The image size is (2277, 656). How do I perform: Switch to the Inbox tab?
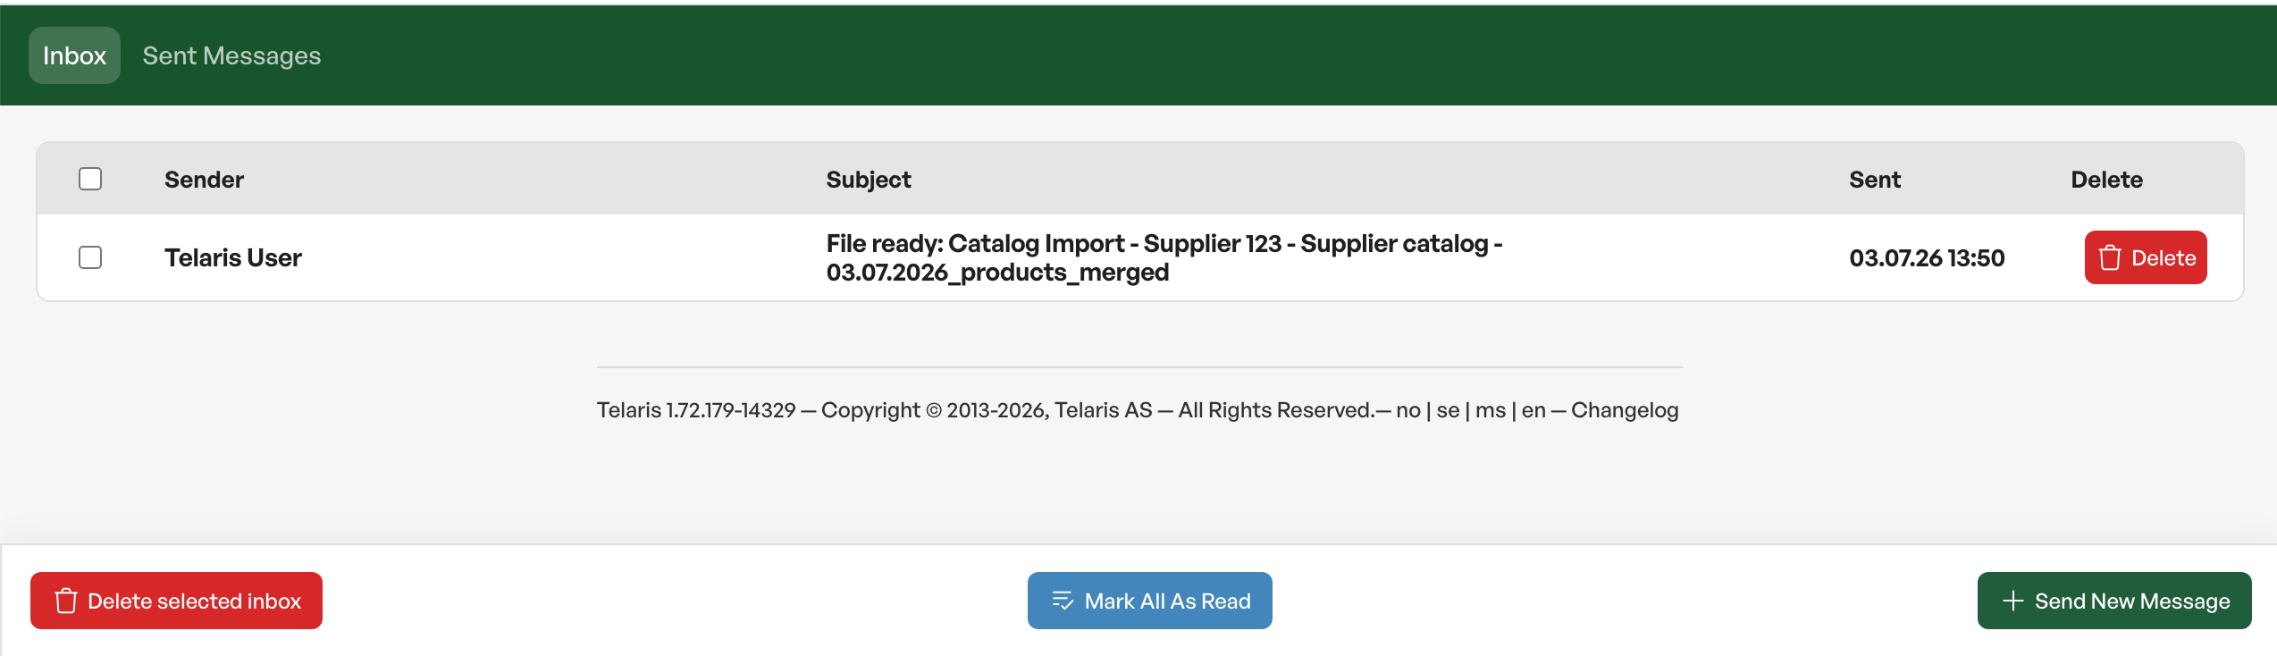click(74, 55)
